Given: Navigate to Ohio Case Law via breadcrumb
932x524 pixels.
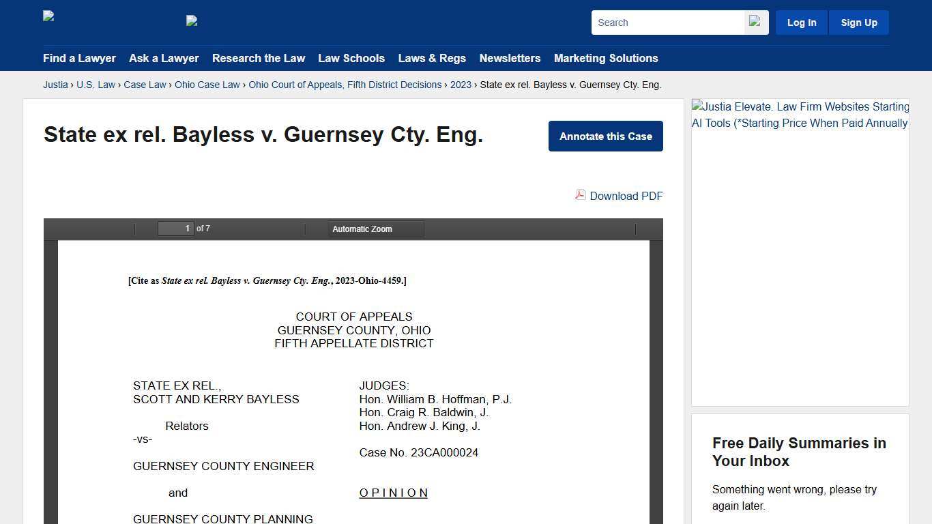Looking at the screenshot, I should tap(207, 85).
